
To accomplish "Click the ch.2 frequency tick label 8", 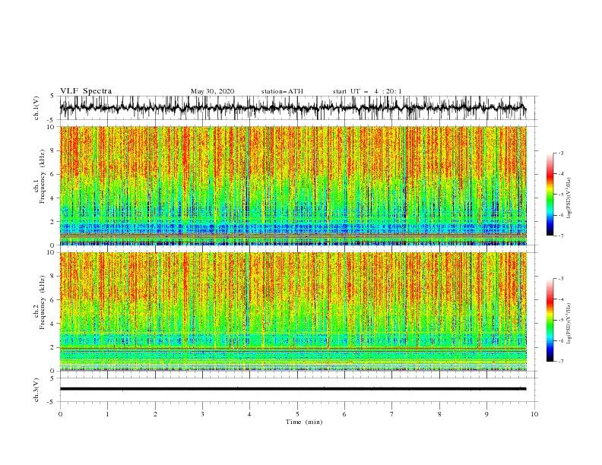I will pyautogui.click(x=53, y=277).
